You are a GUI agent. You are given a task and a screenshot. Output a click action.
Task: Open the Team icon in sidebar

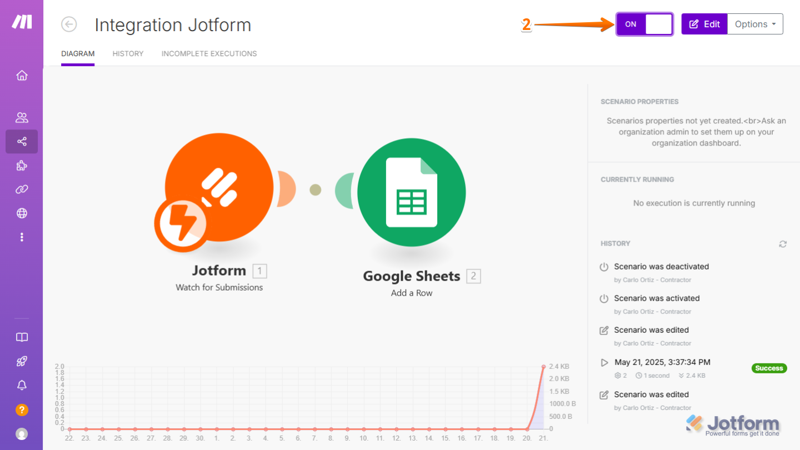point(22,118)
